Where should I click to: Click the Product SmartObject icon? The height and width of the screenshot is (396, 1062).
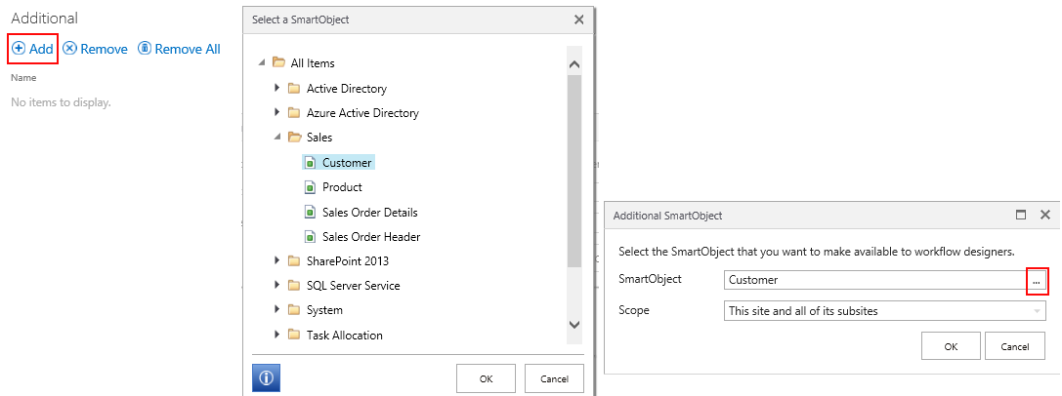(310, 187)
